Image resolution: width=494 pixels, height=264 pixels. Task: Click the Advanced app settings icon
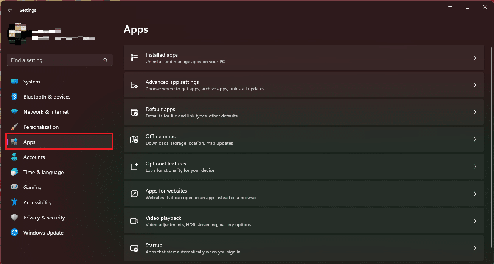[134, 85]
